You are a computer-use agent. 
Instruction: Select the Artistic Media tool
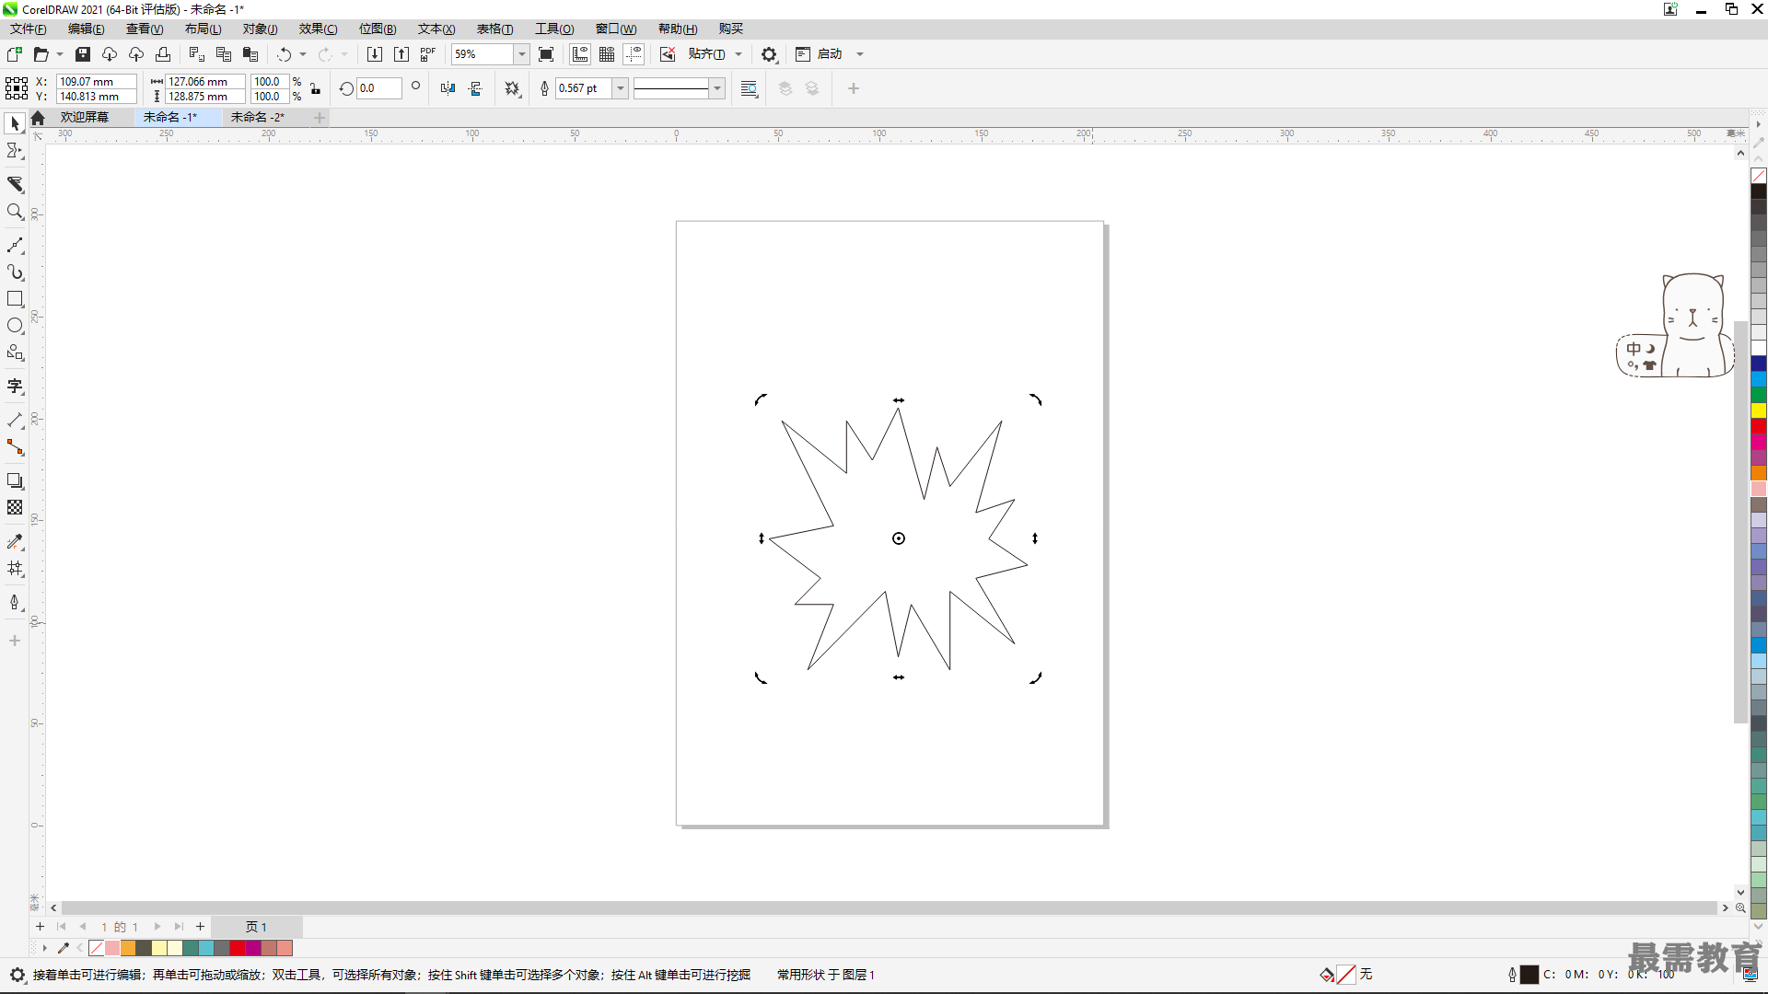15,272
